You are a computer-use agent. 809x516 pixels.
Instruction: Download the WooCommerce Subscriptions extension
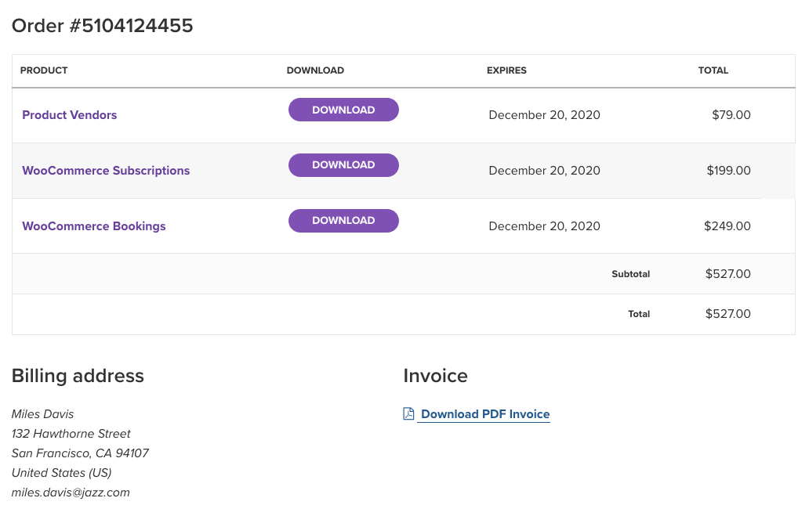click(343, 165)
